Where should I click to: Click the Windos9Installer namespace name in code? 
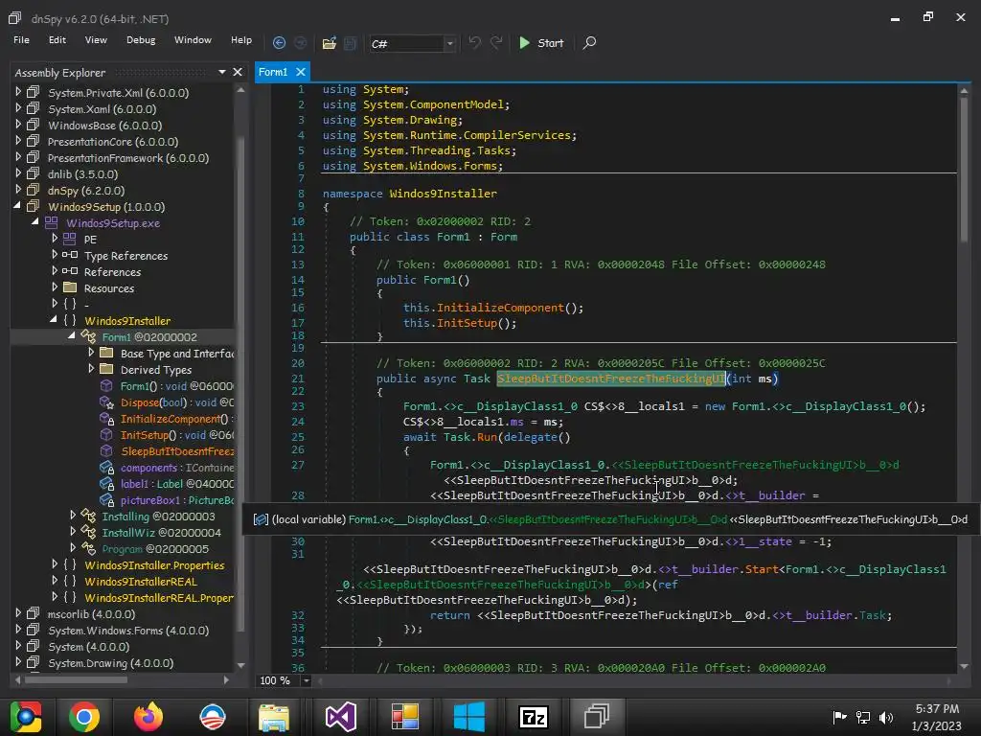(443, 194)
